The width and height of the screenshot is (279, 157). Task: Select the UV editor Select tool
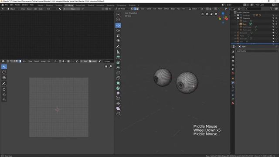click(4, 67)
